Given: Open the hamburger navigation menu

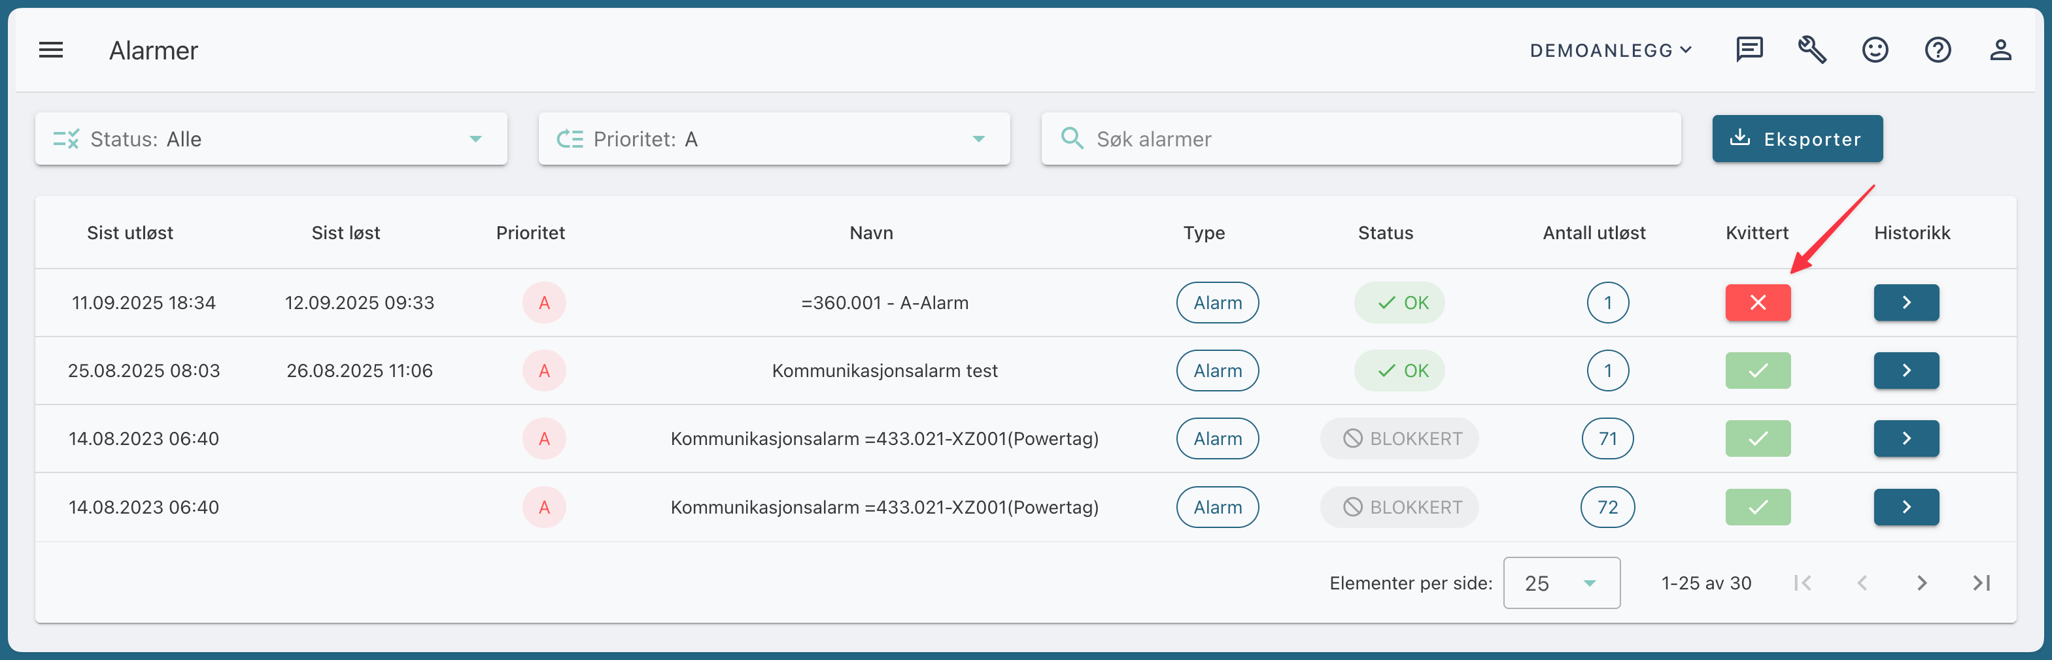Looking at the screenshot, I should pyautogui.click(x=51, y=50).
